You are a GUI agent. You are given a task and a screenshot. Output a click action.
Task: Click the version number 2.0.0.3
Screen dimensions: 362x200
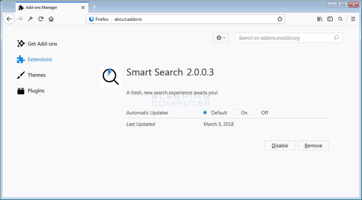200,72
